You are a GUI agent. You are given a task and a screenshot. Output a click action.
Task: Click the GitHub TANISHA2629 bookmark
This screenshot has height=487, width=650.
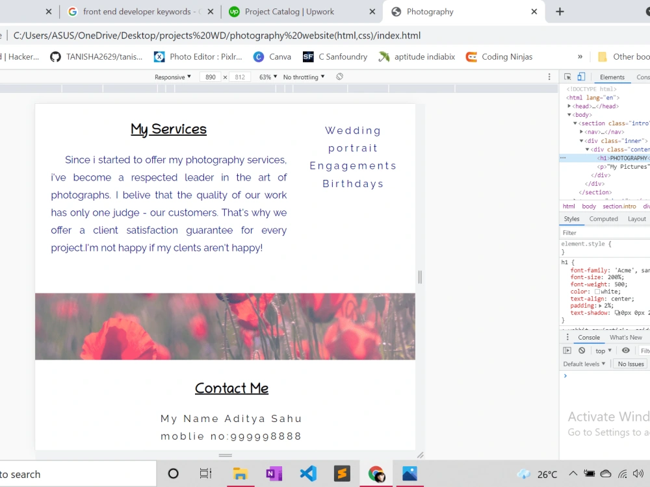[x=96, y=56]
